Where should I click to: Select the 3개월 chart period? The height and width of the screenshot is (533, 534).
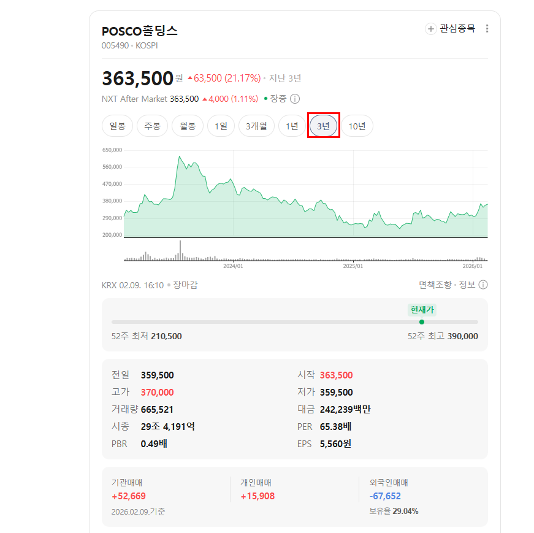point(256,126)
